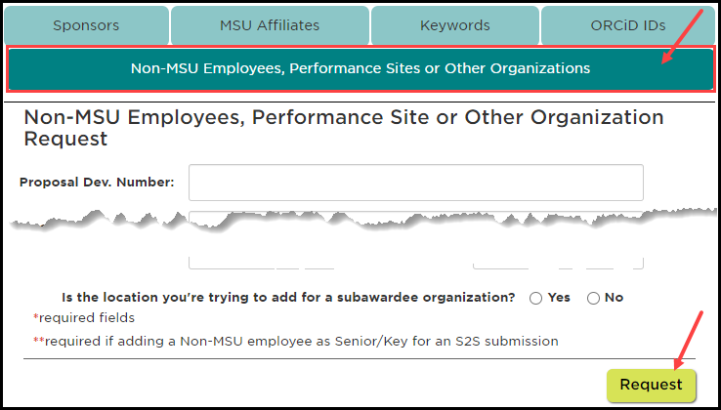Click the note about Senior/Key S2S submission

296,341
